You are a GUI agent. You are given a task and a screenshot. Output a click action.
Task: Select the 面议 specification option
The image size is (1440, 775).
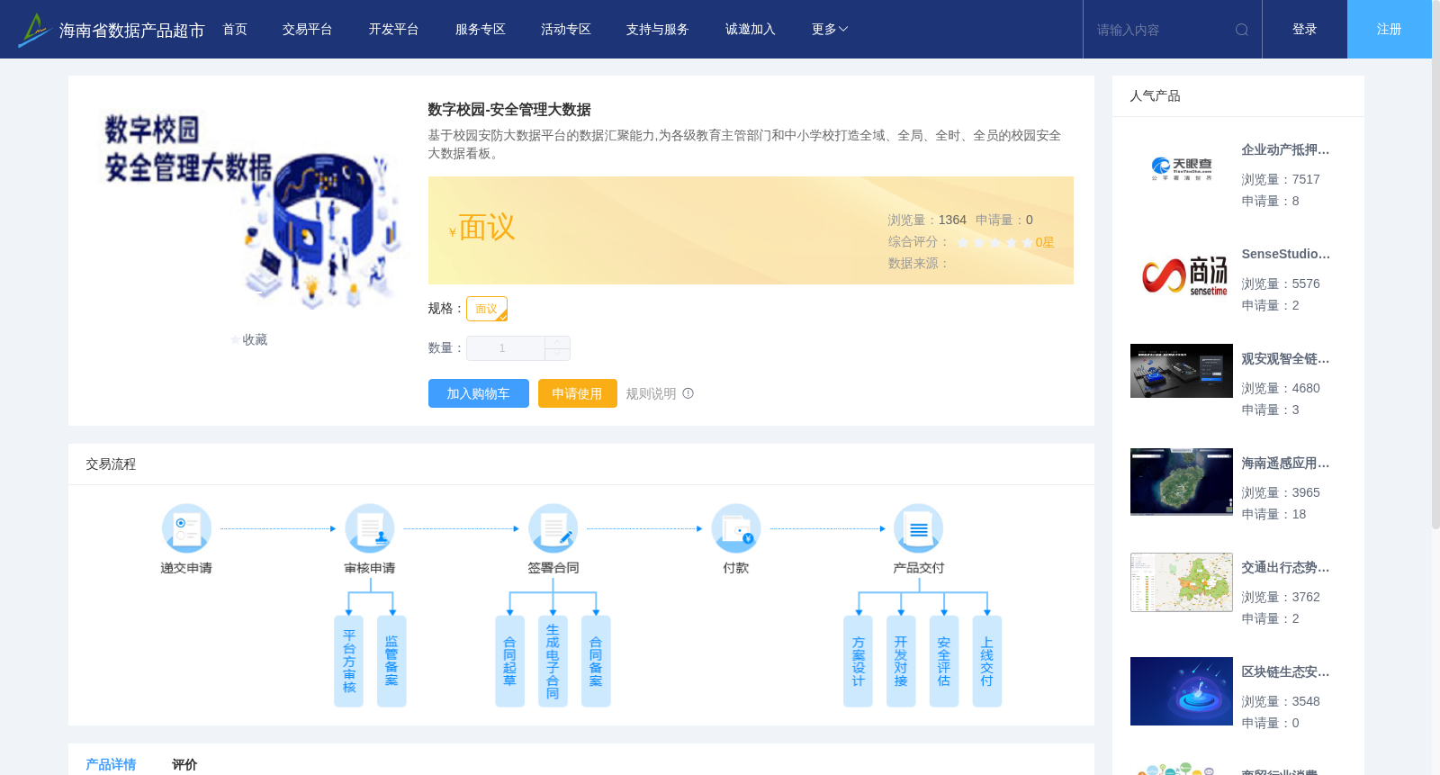[487, 309]
